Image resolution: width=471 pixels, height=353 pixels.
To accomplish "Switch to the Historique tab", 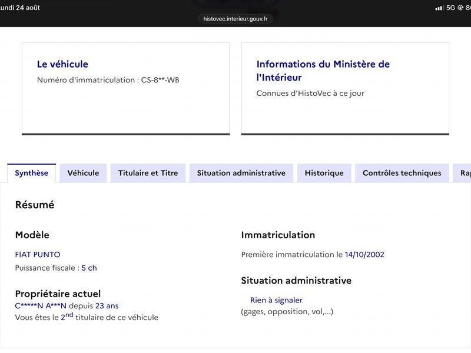I will (324, 173).
